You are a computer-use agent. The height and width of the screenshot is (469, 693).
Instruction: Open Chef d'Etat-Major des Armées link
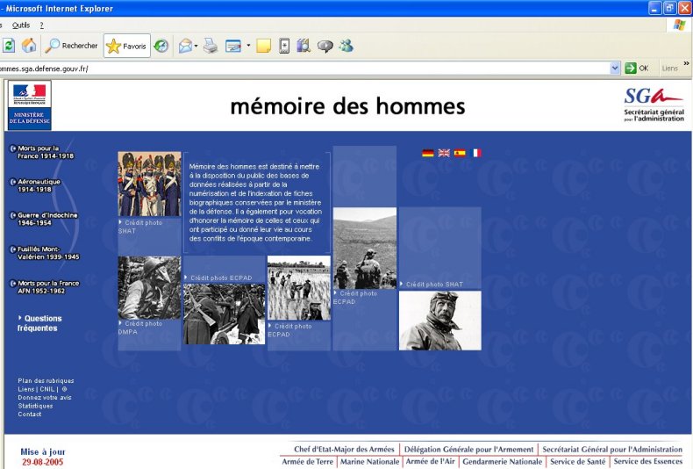click(x=344, y=449)
